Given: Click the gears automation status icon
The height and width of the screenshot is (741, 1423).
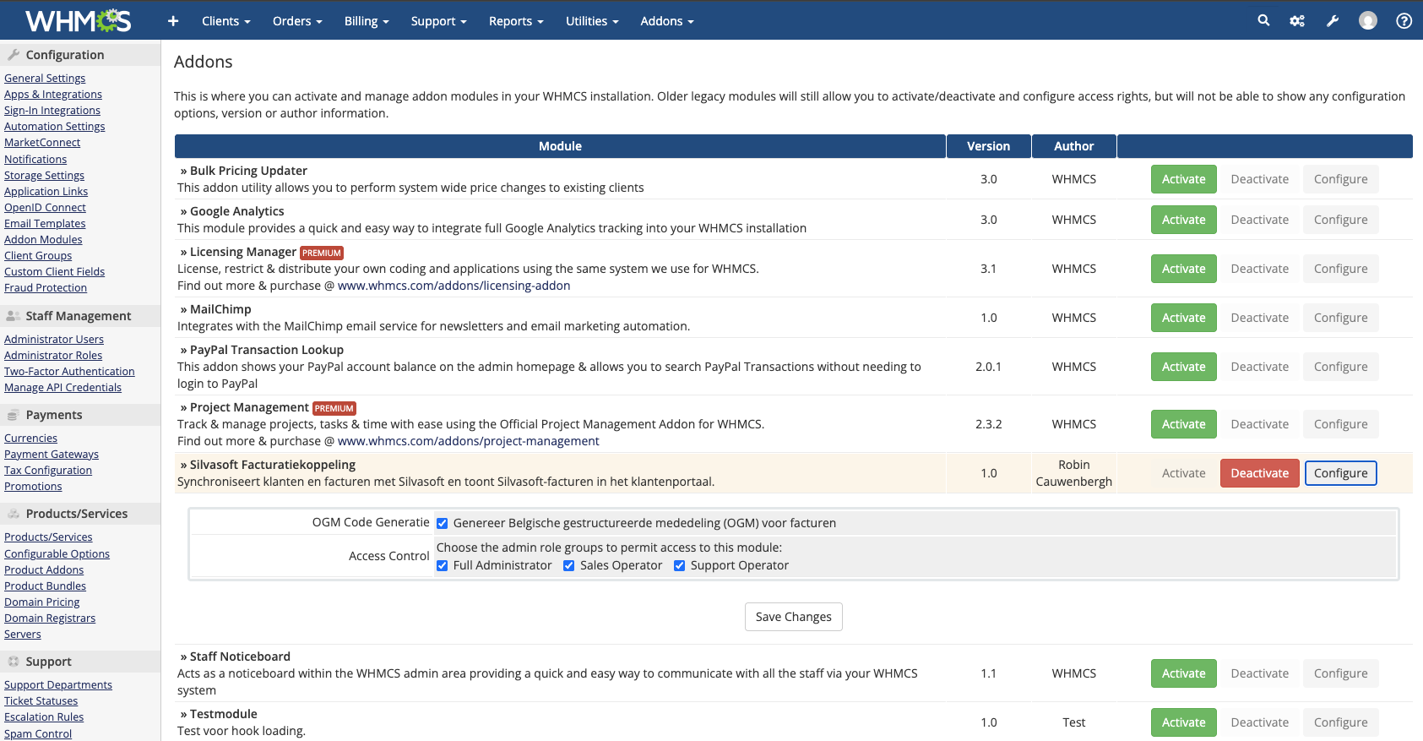Looking at the screenshot, I should tap(1297, 21).
